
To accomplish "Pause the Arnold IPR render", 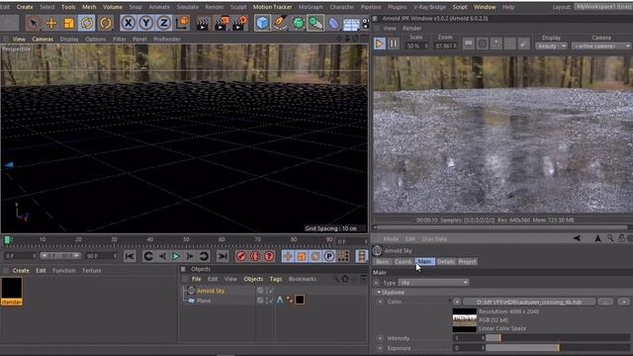I will click(x=393, y=44).
